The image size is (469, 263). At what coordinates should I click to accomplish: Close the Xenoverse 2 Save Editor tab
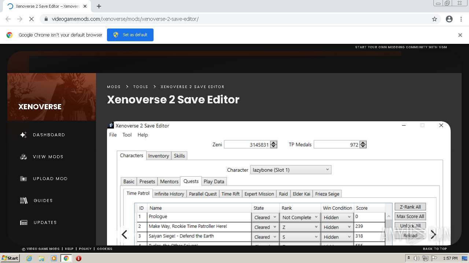tap(85, 6)
